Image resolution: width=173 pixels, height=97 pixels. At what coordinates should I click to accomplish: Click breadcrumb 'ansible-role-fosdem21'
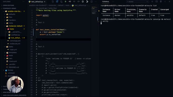click(x=38, y=5)
